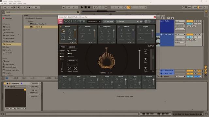The height and width of the screenshot is (117, 209).
Task: Click the Auto Mode button
Action: click(x=108, y=21)
